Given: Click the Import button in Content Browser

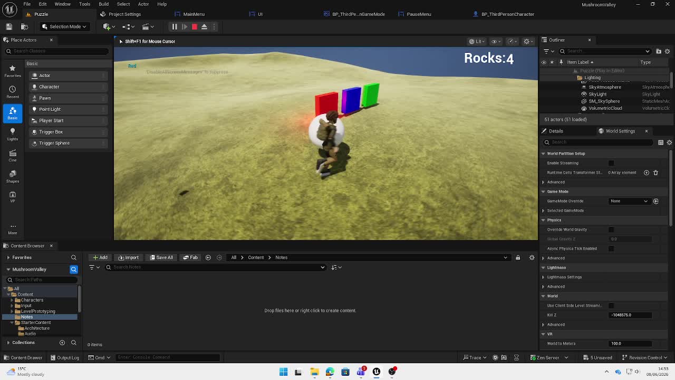Looking at the screenshot, I should point(129,258).
